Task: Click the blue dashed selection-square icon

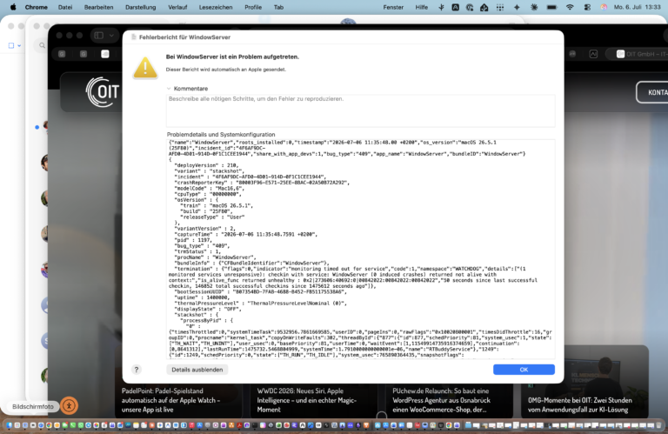Action: click(11, 45)
